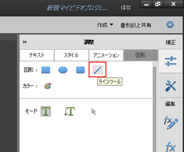Open the tools wrench and screwdriver icon
Viewport: 184px width, 152px height.
(170, 86)
